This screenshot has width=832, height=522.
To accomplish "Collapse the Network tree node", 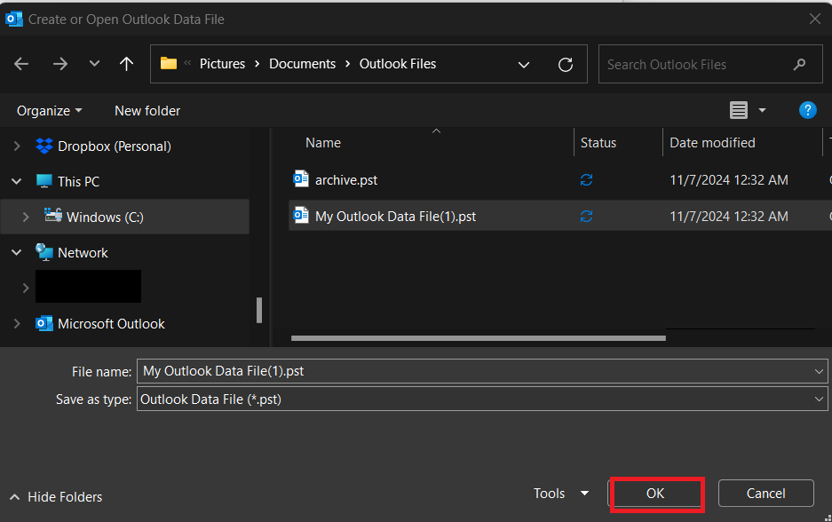I will coord(17,252).
